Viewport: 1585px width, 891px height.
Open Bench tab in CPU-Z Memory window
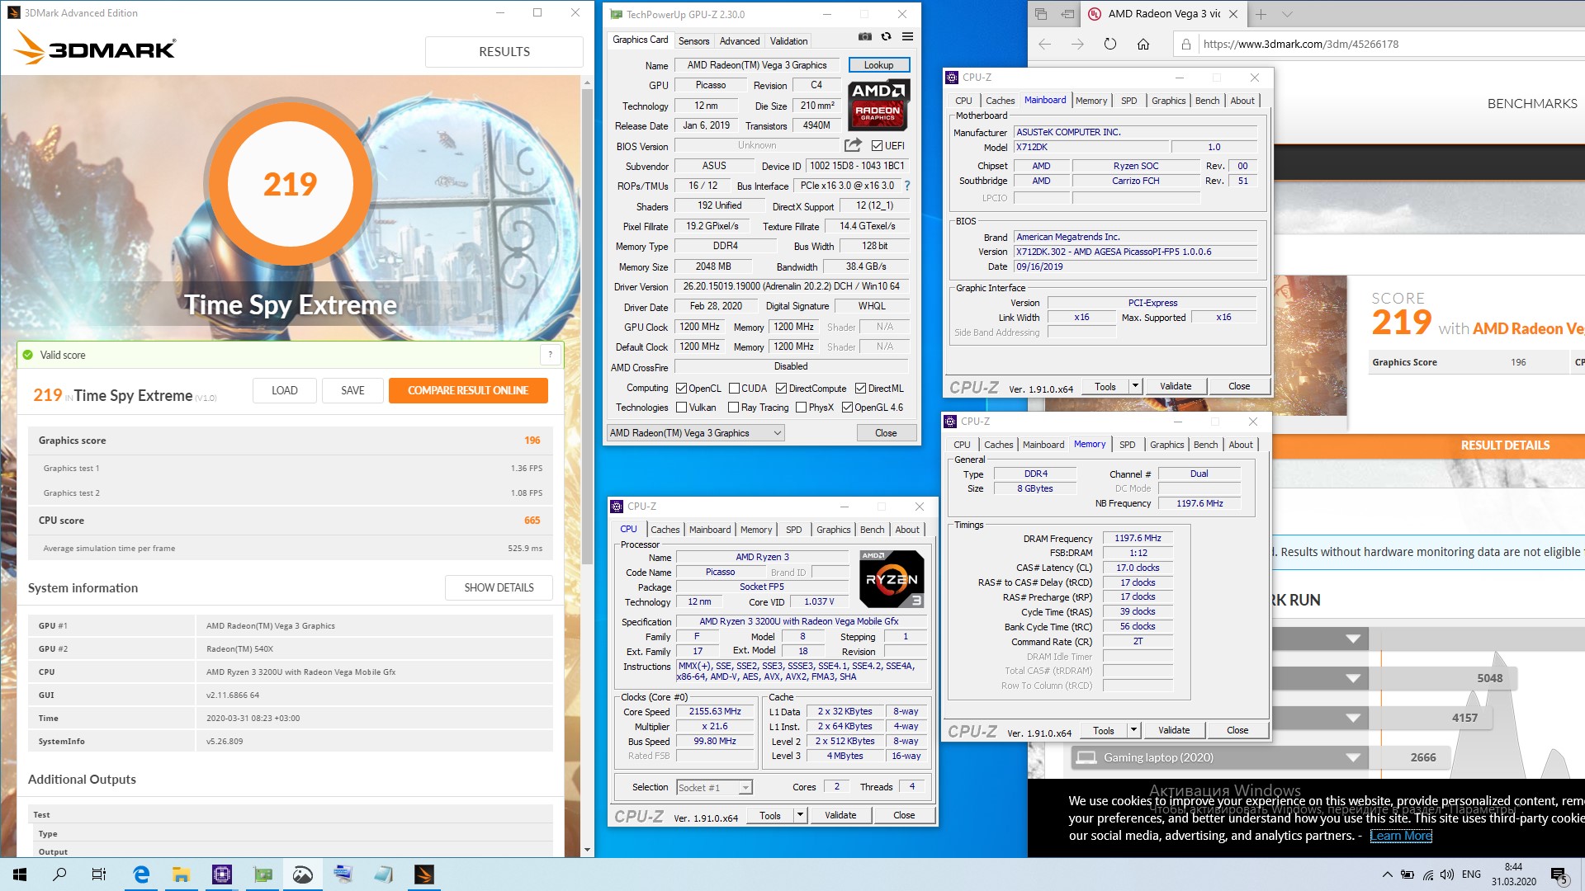(1205, 445)
